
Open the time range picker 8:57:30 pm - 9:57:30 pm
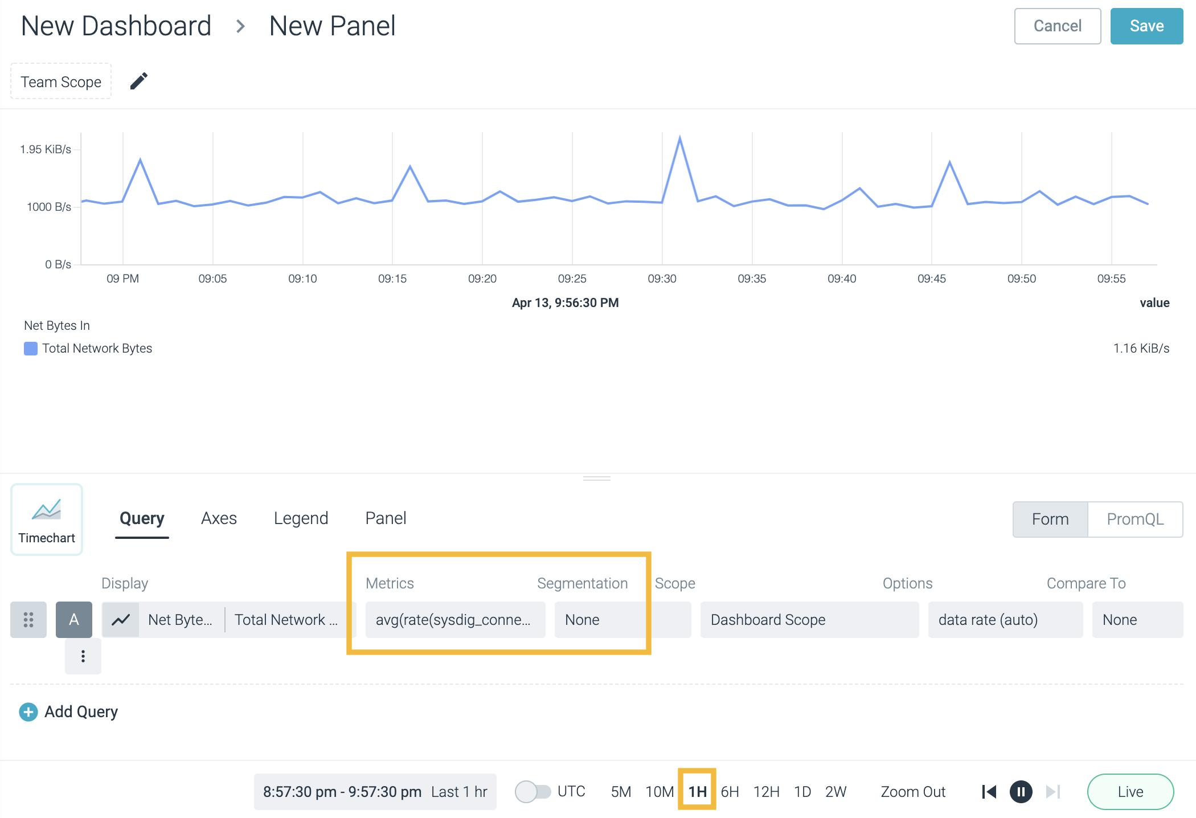pyautogui.click(x=375, y=792)
